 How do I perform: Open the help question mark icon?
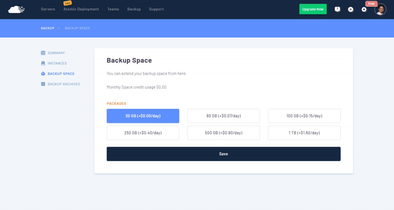click(x=337, y=9)
